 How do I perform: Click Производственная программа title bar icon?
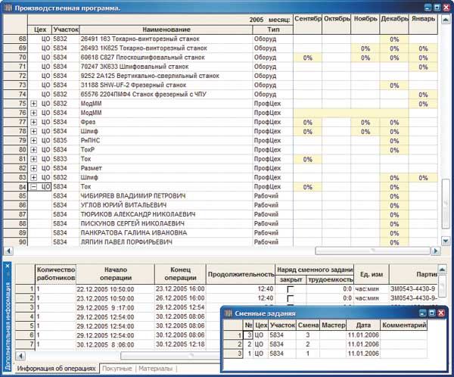pos(8,8)
